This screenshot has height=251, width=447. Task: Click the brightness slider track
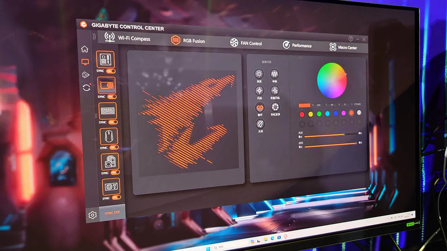click(330, 135)
